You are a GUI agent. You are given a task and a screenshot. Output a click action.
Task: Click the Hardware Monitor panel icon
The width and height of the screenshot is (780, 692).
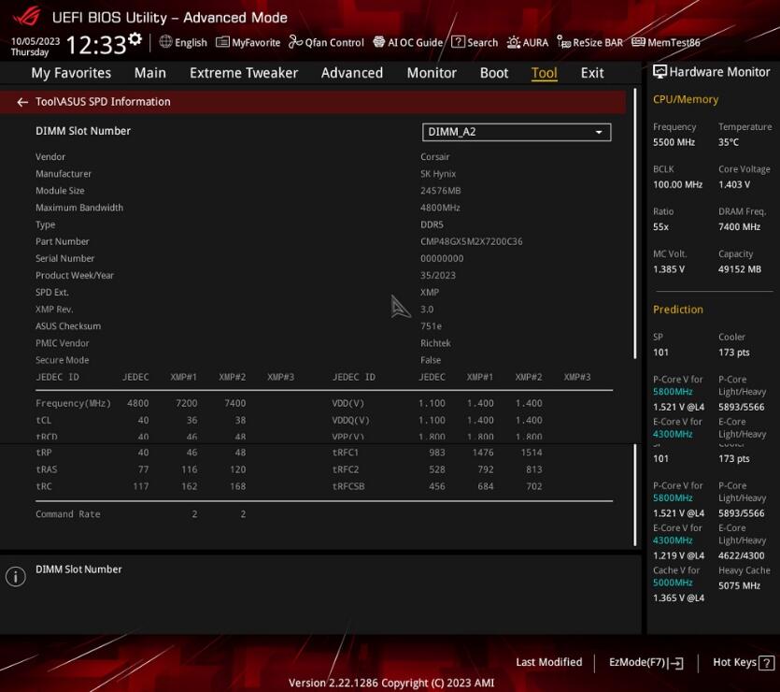[x=659, y=71]
